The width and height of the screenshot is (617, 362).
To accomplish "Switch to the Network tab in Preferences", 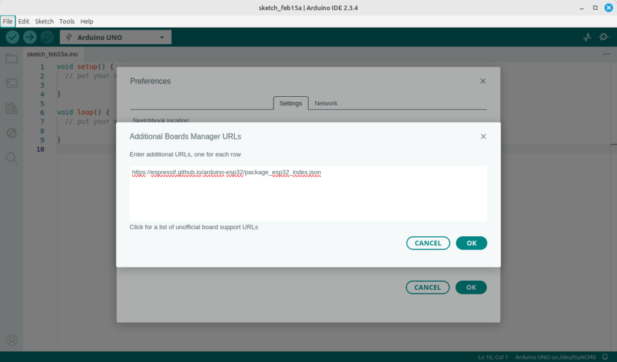I will (x=326, y=103).
